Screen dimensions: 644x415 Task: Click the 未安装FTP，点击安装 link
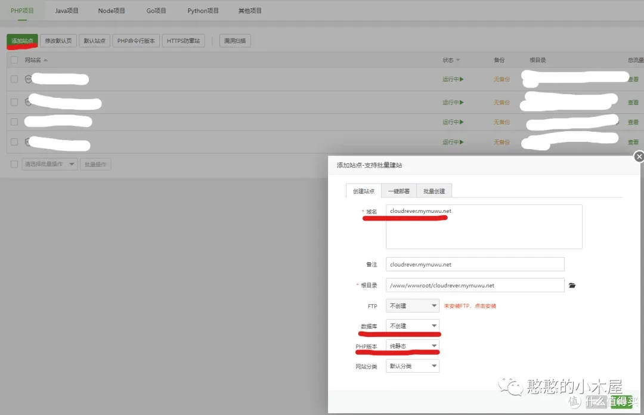coord(470,306)
